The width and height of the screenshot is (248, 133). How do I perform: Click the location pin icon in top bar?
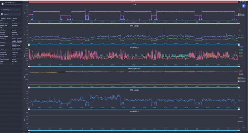pyautogui.click(x=240, y=2)
